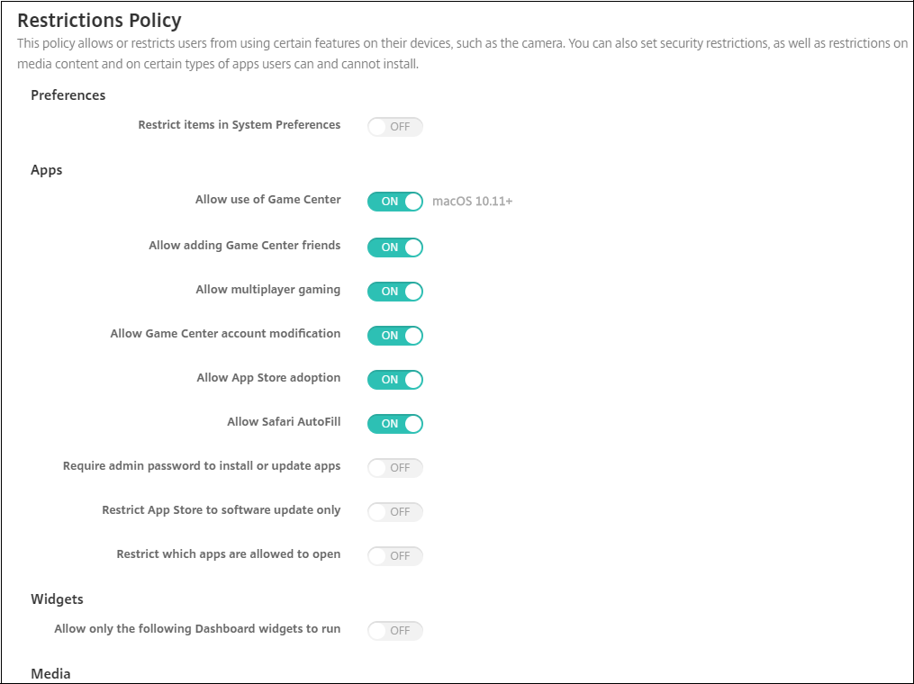Disable the Allow App Store adoption switch
914x684 pixels.
point(394,380)
